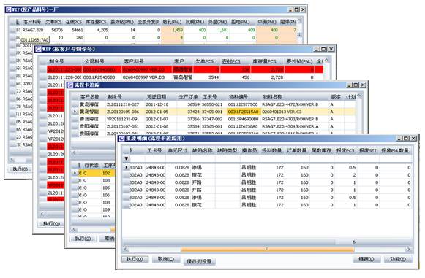Sort by 工卡号 column in 报废明细
The height and width of the screenshot is (278, 425).
[154, 150]
